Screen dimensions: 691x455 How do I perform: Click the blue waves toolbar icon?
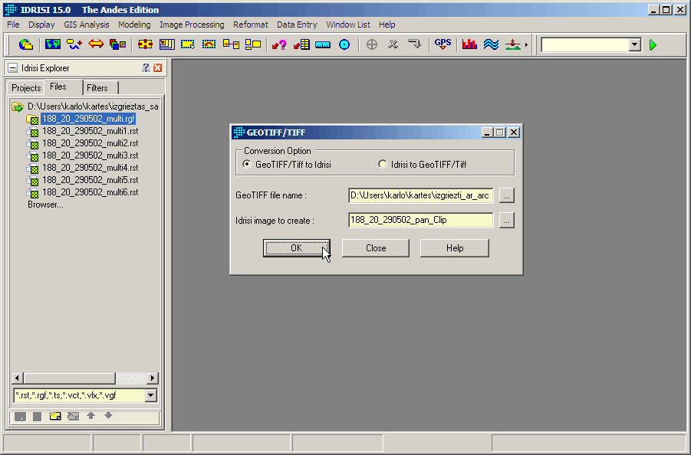pyautogui.click(x=491, y=44)
